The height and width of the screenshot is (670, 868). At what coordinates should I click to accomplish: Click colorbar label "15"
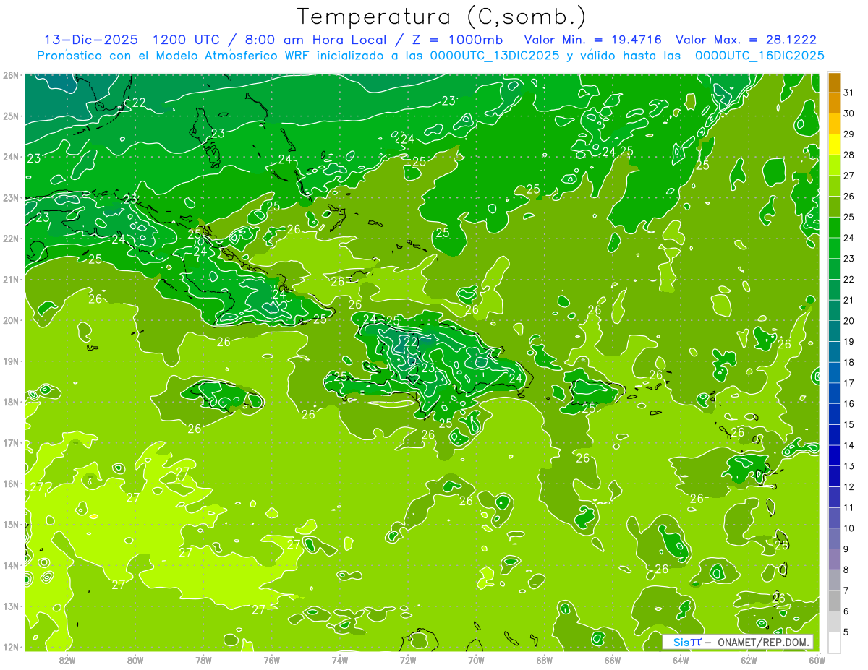pyautogui.click(x=848, y=424)
